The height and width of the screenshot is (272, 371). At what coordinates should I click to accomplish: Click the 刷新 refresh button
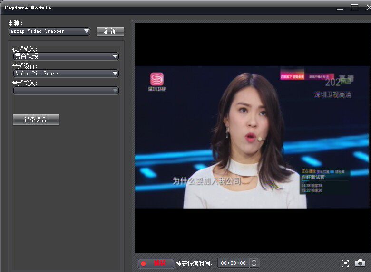coord(110,31)
